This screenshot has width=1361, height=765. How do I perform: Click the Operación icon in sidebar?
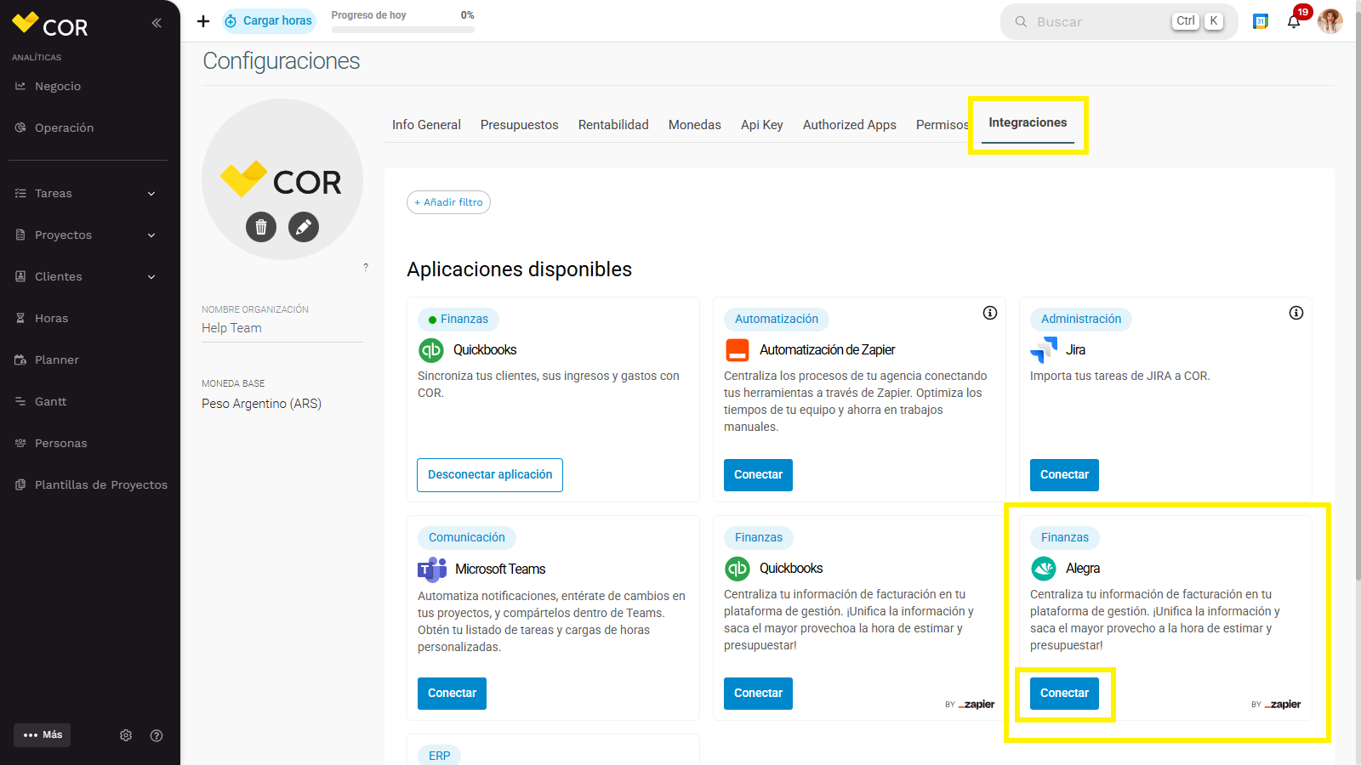coord(20,127)
